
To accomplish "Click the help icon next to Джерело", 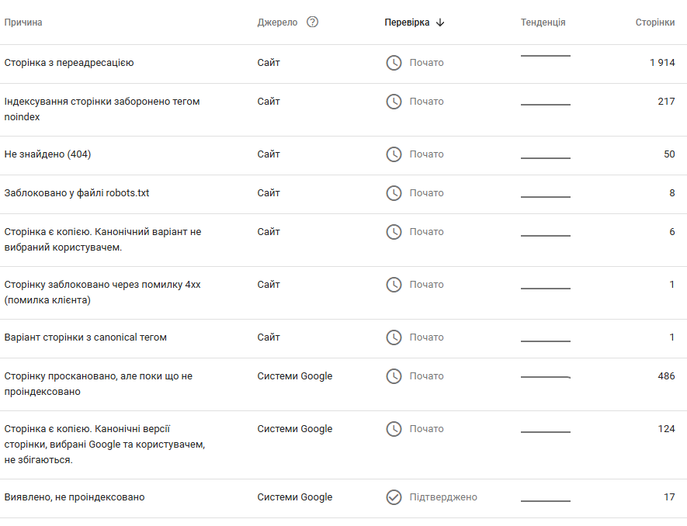I will tap(313, 22).
